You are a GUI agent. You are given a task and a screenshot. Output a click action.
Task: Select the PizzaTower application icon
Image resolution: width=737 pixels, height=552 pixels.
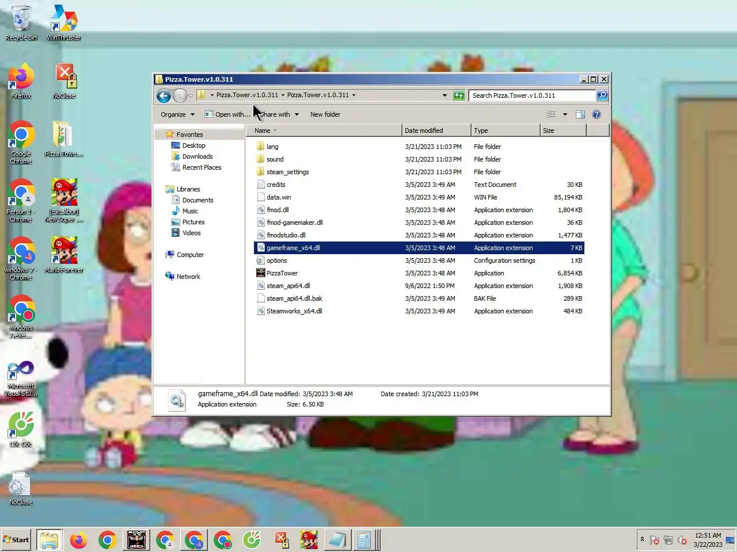tap(261, 273)
